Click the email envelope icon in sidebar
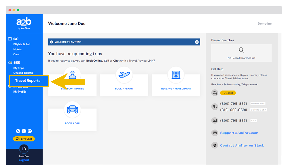The image size is (288, 165). pyautogui.click(x=30, y=131)
